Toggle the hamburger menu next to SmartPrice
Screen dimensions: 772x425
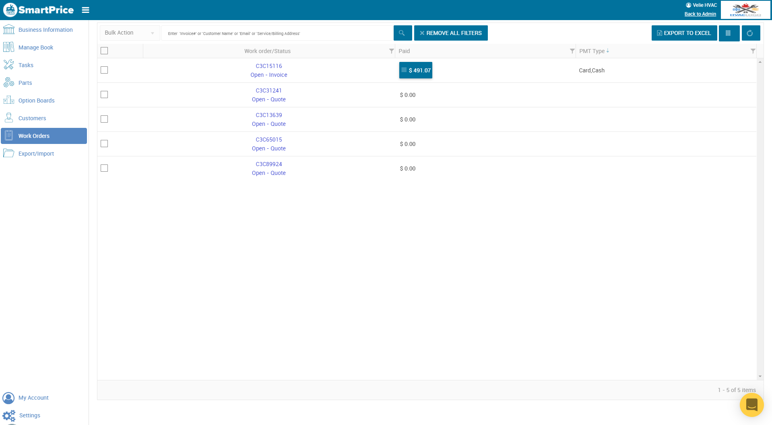coord(85,10)
